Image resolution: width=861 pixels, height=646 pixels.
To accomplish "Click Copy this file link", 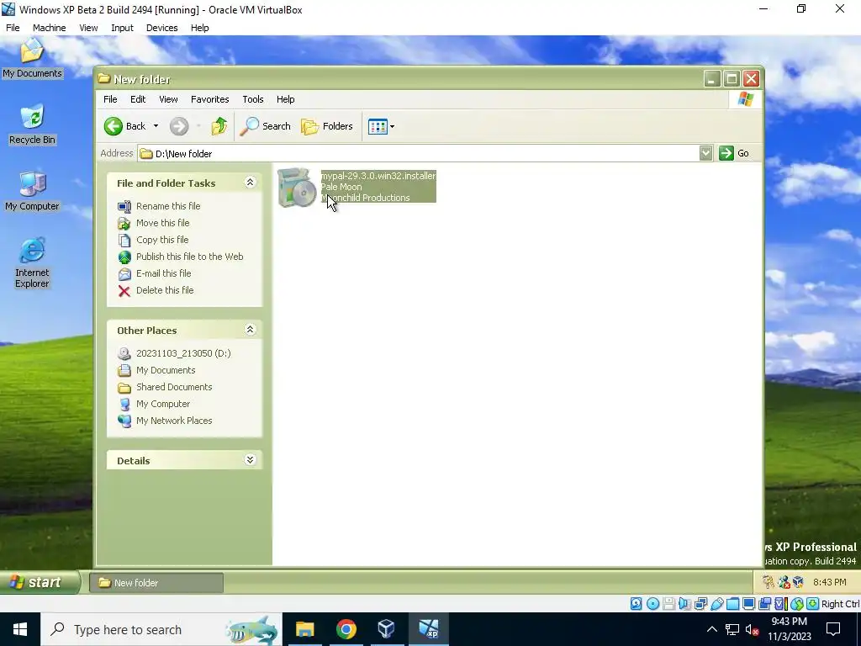I will click(x=162, y=240).
